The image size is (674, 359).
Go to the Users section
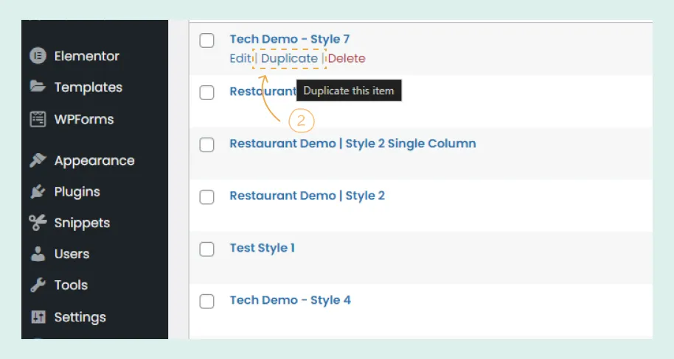(x=72, y=254)
